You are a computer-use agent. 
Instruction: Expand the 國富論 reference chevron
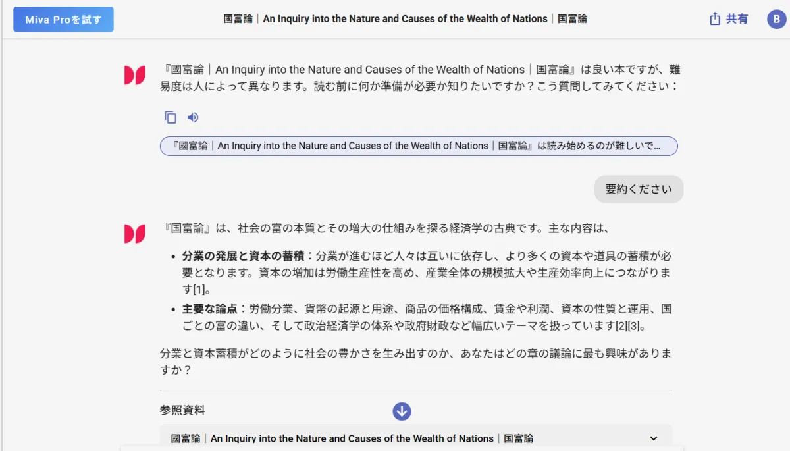(x=653, y=438)
